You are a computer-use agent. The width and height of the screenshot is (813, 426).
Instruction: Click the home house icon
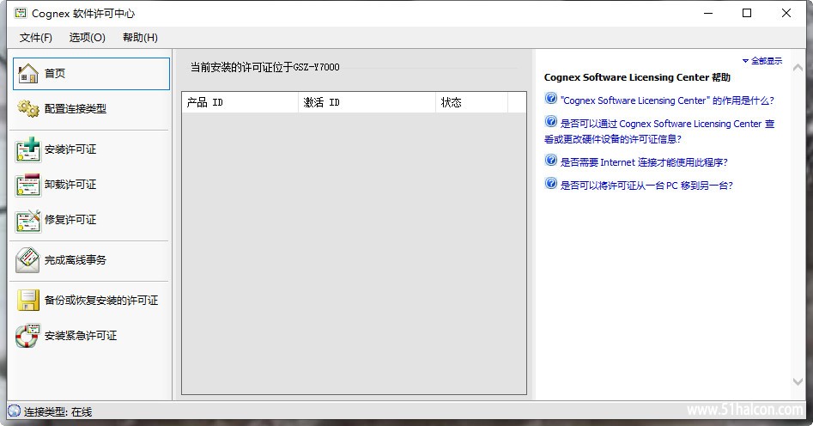click(x=28, y=74)
